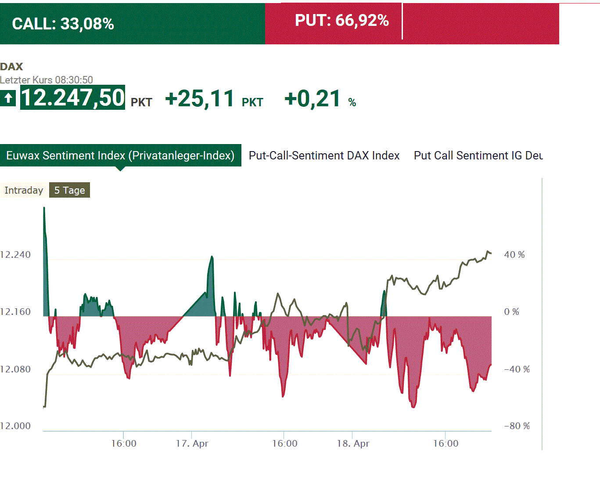Switch to Put Call Sentiment IG tab
600x484 pixels.
tap(478, 155)
